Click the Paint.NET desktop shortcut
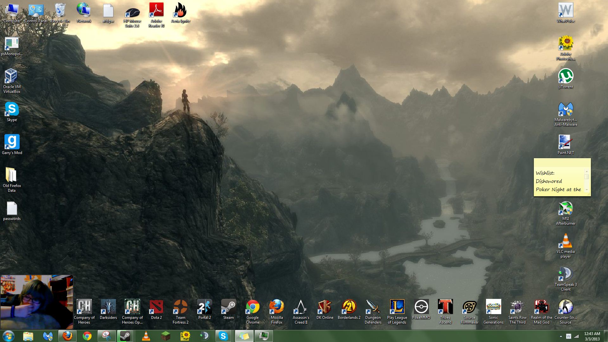608x342 pixels. coord(566,142)
